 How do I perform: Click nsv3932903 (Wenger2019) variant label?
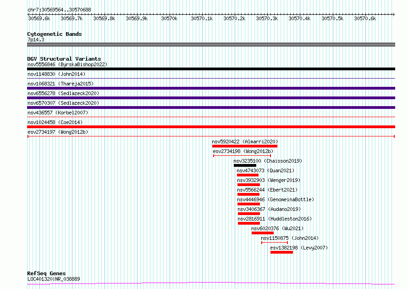269,180
